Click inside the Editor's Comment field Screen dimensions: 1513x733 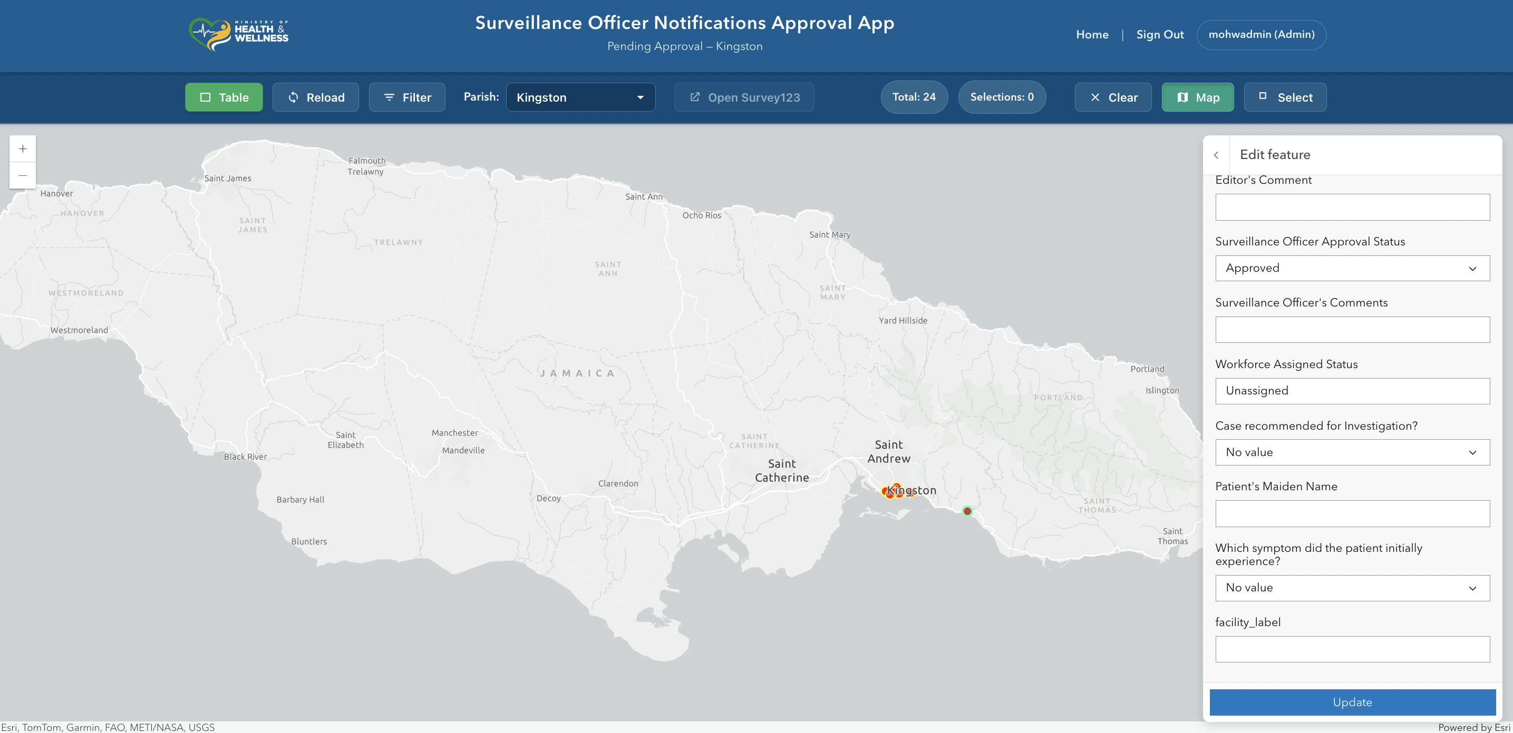pos(1352,206)
